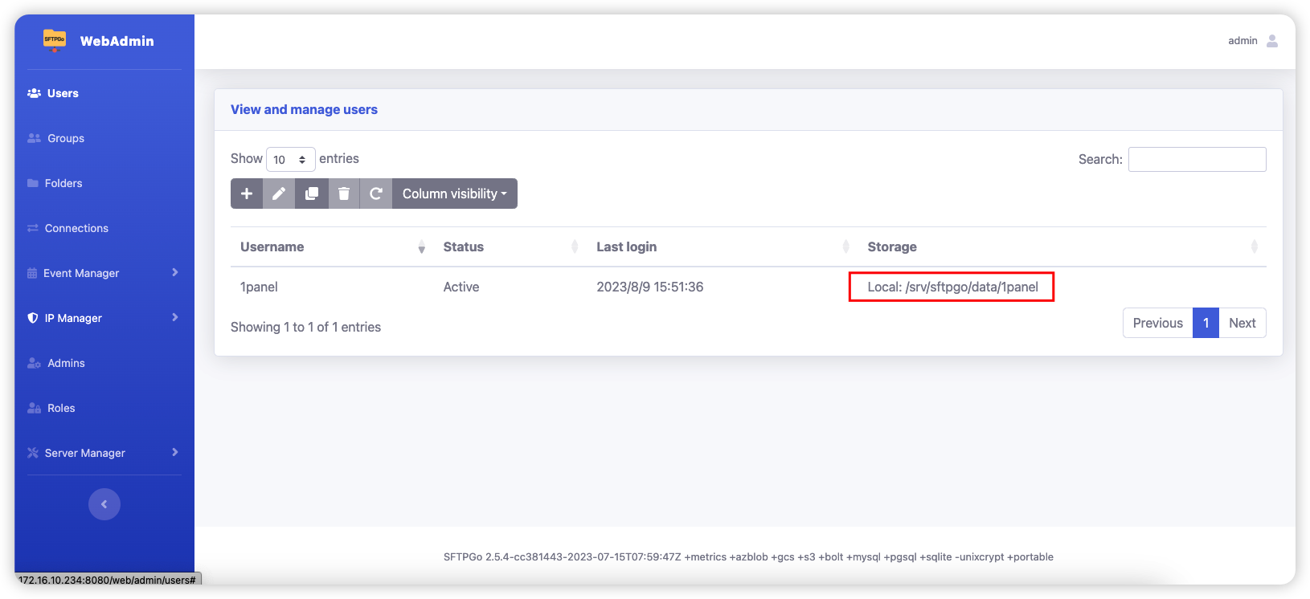Sort table by Username column header
This screenshot has width=1310, height=599.
[x=272, y=247]
